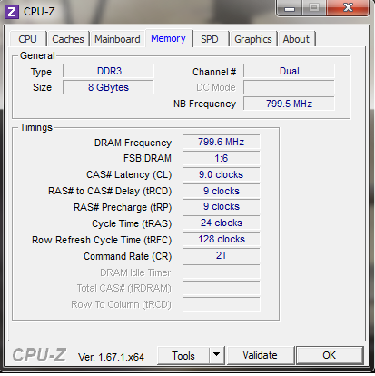Click the Channel # label
Image resolution: width=375 pixels, height=376 pixels.
214,72
